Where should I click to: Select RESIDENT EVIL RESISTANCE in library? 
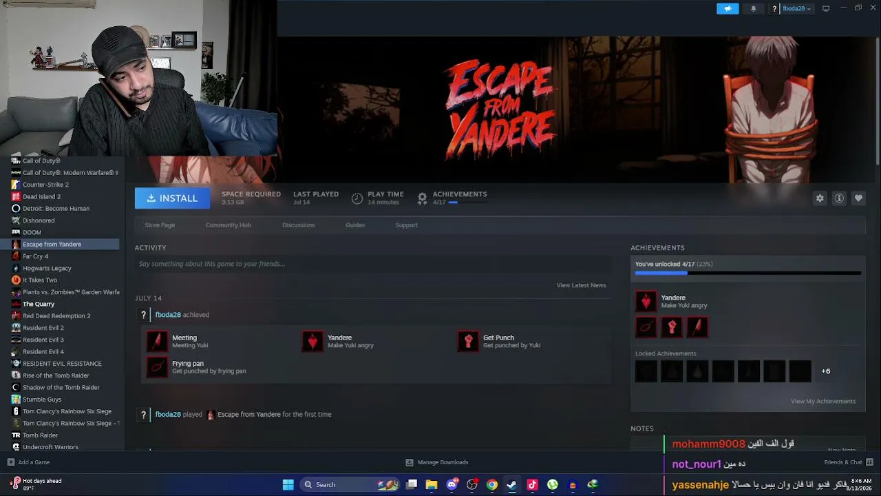coord(62,364)
